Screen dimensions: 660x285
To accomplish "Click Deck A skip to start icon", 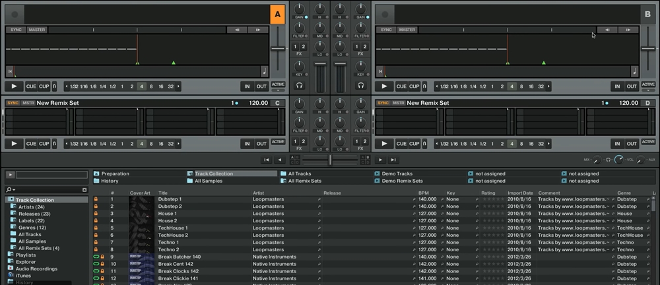I will tap(10, 71).
